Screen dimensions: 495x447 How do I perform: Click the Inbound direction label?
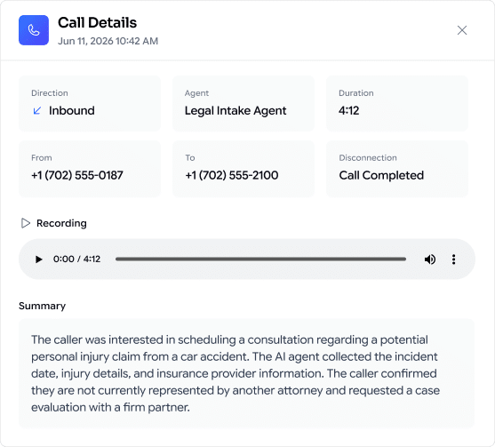[x=72, y=110]
